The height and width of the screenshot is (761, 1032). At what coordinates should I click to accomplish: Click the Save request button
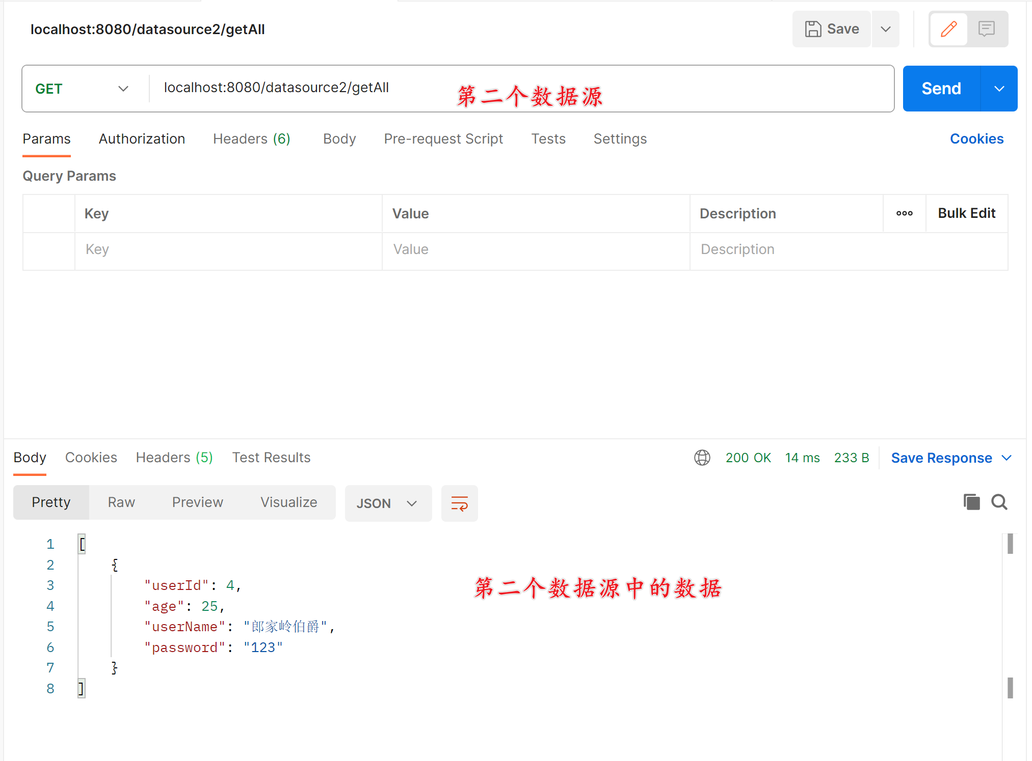(831, 29)
